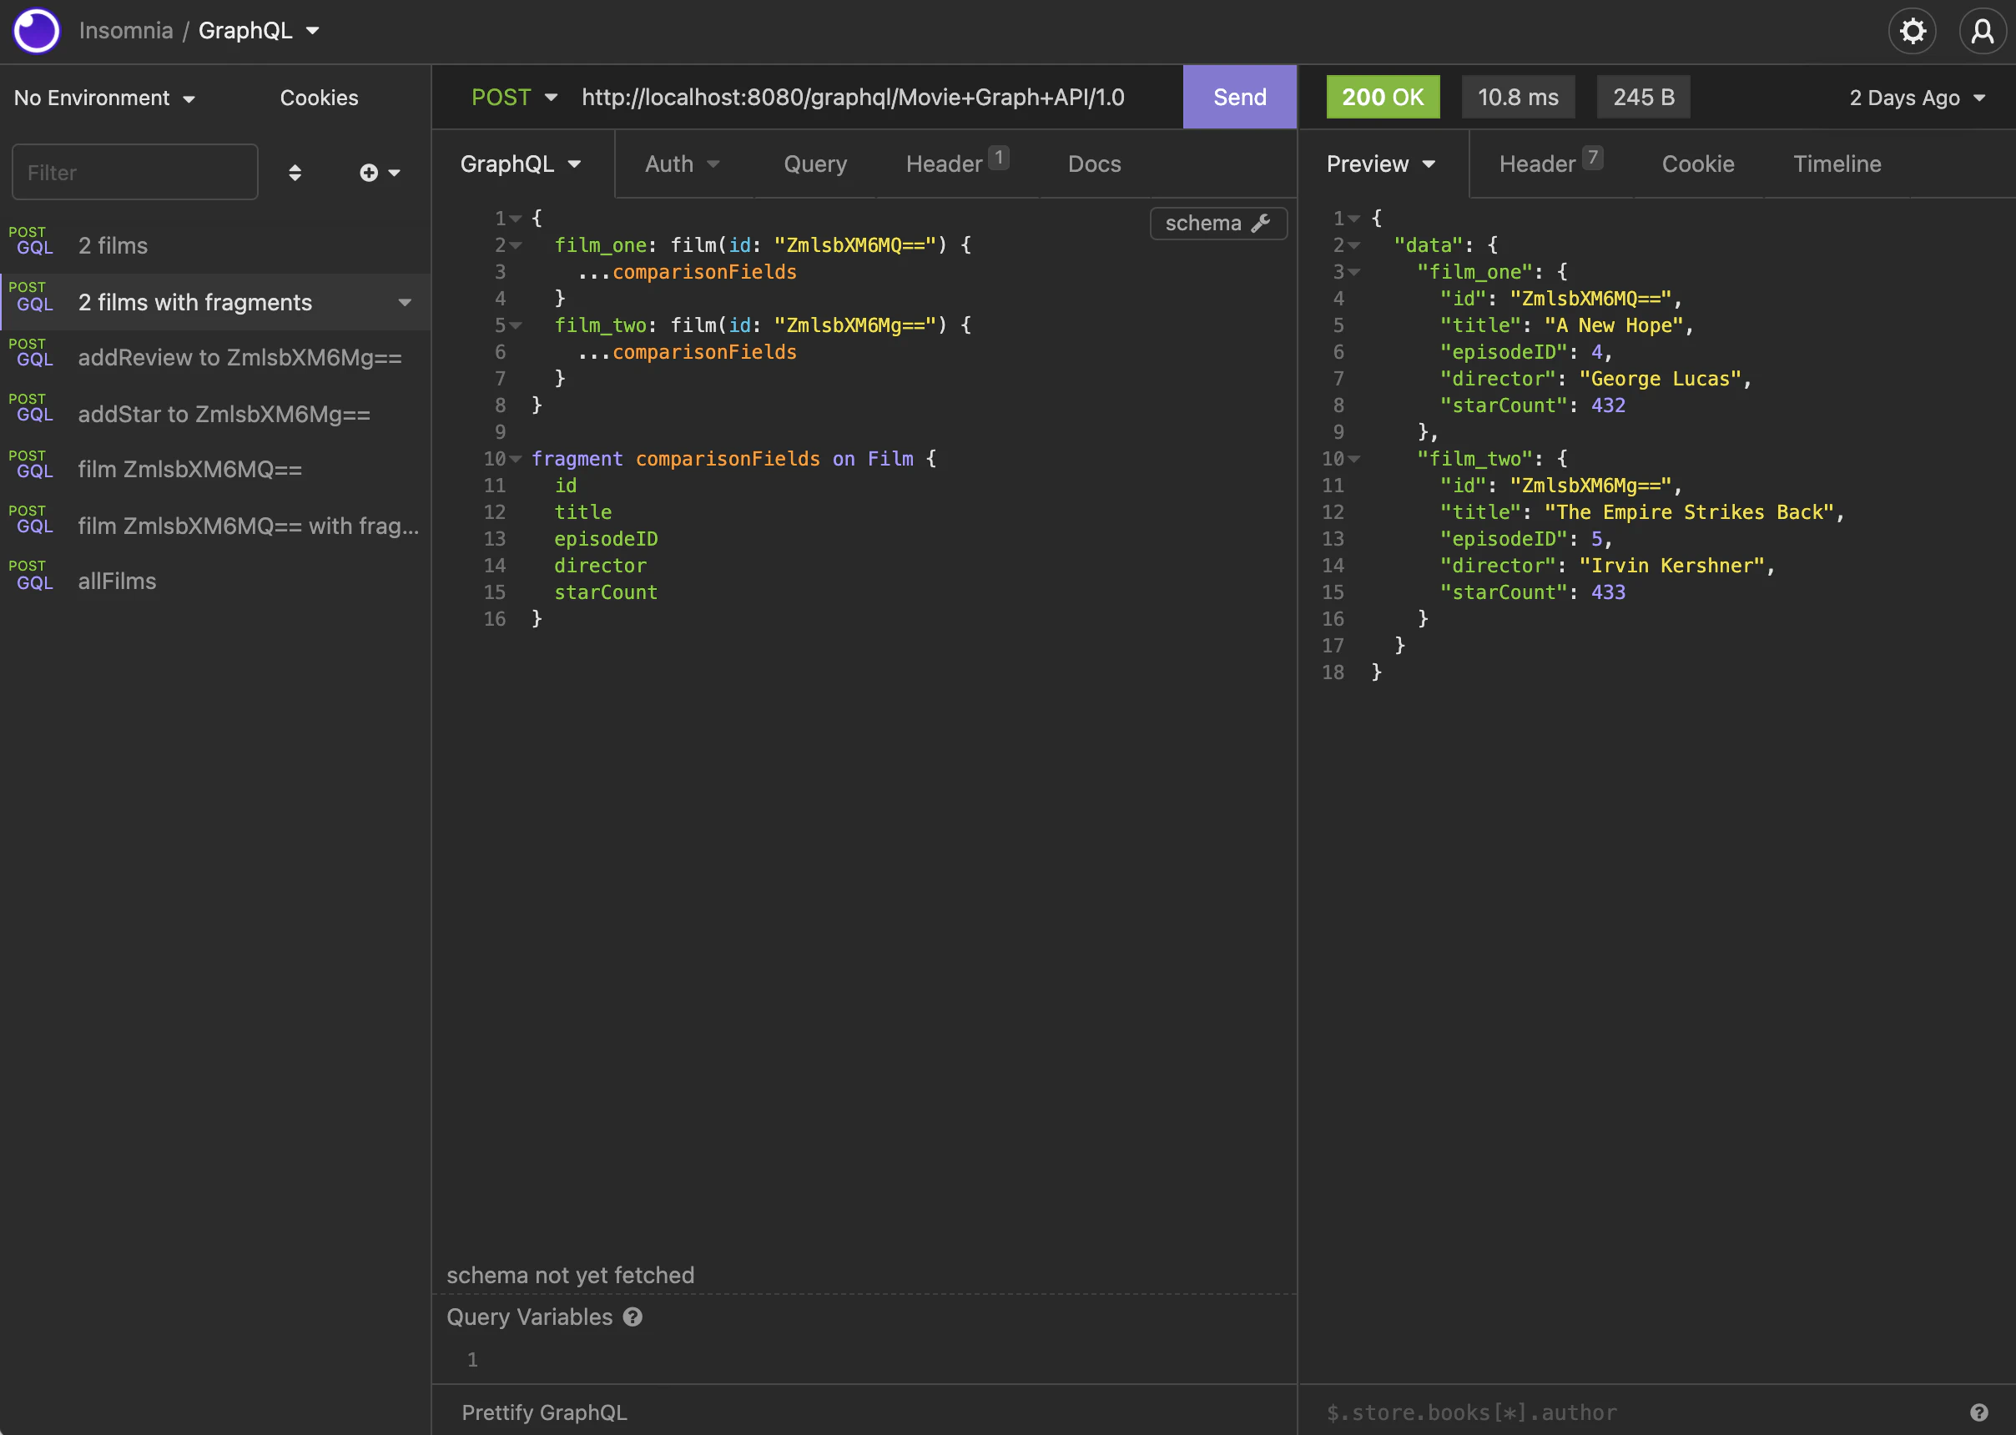Image resolution: width=2016 pixels, height=1435 pixels.
Task: Open the settings gear icon
Action: (1912, 32)
